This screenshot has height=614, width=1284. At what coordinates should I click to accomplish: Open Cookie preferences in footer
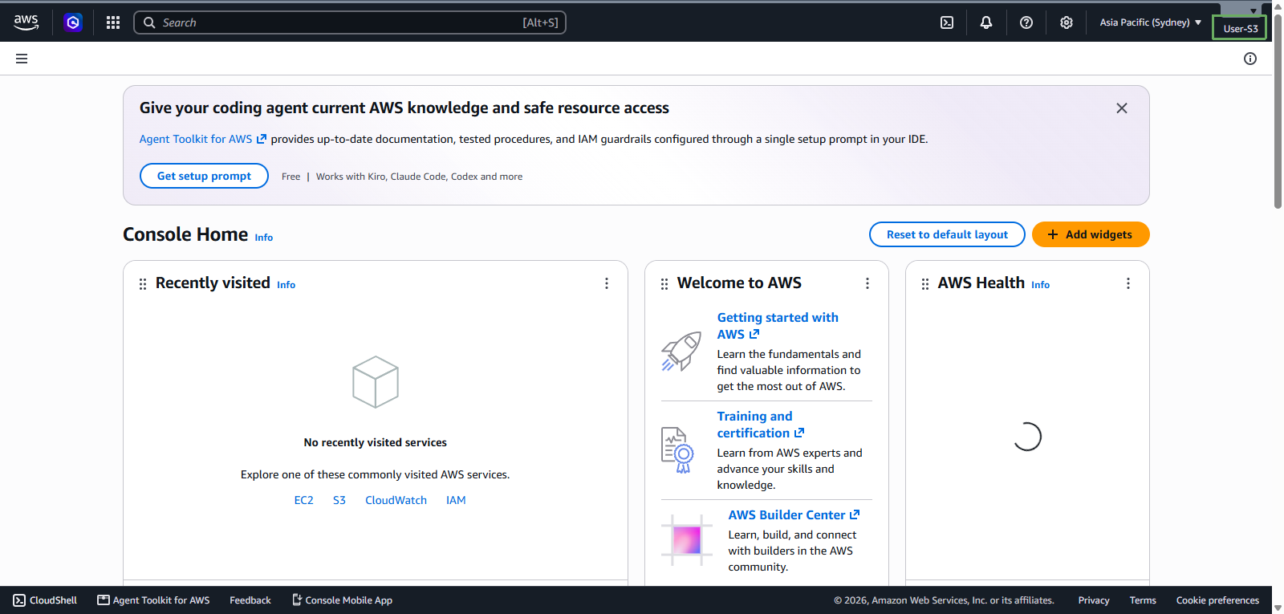point(1217,600)
